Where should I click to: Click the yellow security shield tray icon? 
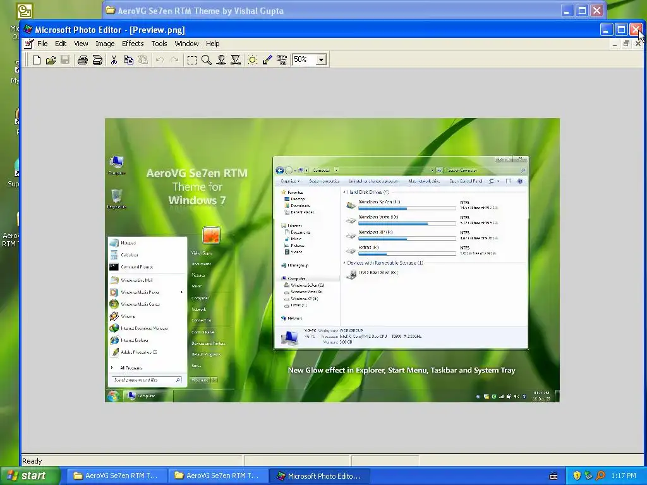point(576,476)
